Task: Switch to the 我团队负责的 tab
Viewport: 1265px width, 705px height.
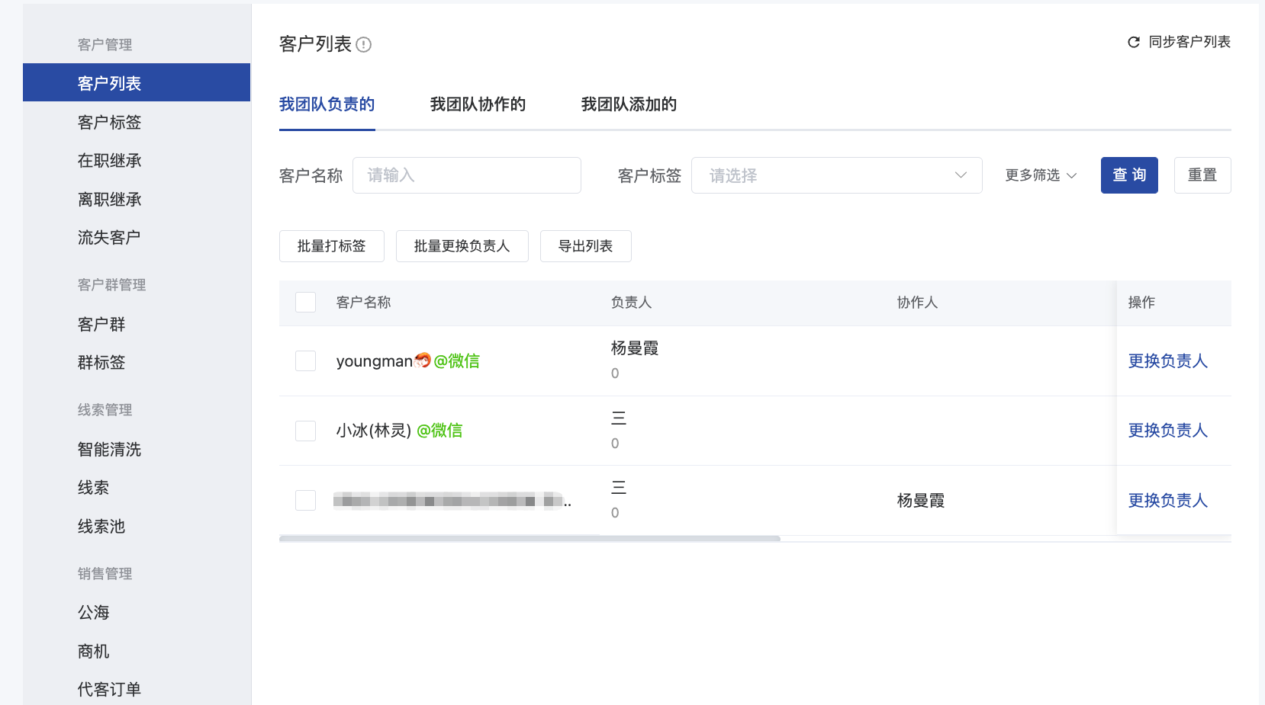Action: pyautogui.click(x=327, y=104)
